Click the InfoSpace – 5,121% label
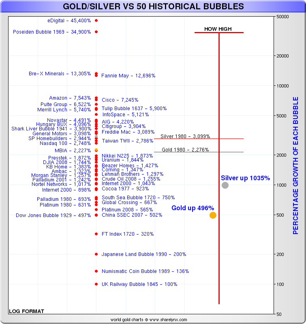 click(126, 115)
